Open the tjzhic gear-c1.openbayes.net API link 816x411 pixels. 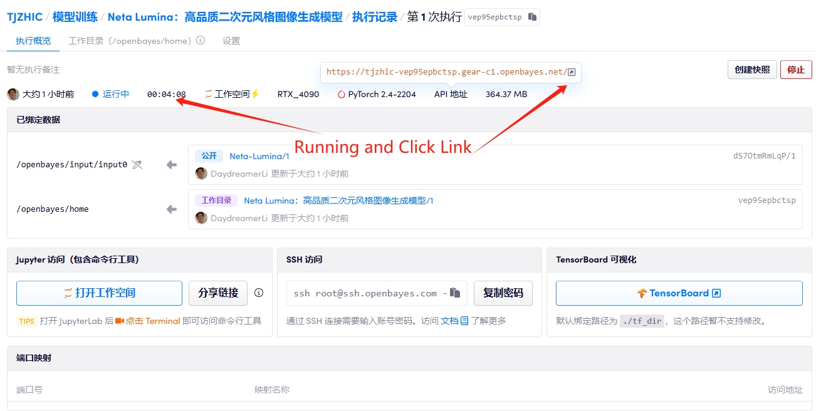(x=445, y=72)
